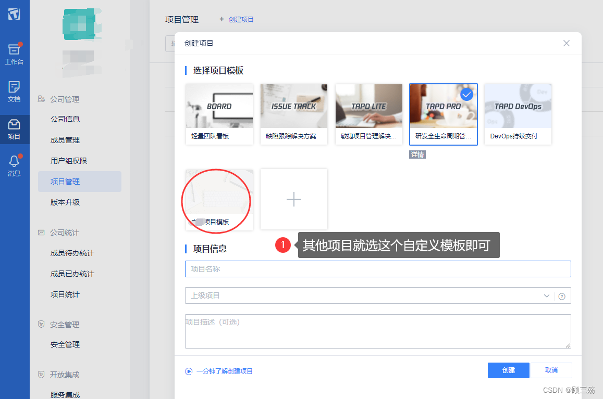Click the blurred company avatar image
The width and height of the screenshot is (603, 399).
(81, 24)
